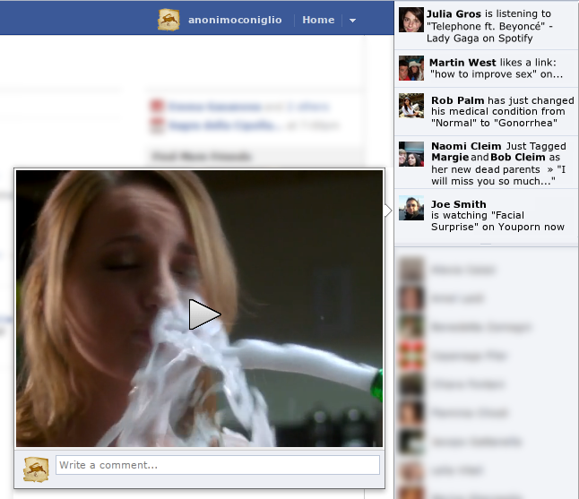Go to the Home page
579x499 pixels.
318,20
